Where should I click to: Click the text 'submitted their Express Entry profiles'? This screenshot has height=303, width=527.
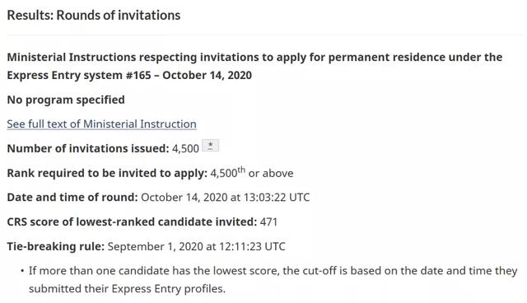126,289
